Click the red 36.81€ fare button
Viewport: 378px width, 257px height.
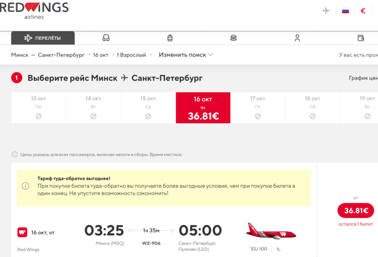pos(355,211)
